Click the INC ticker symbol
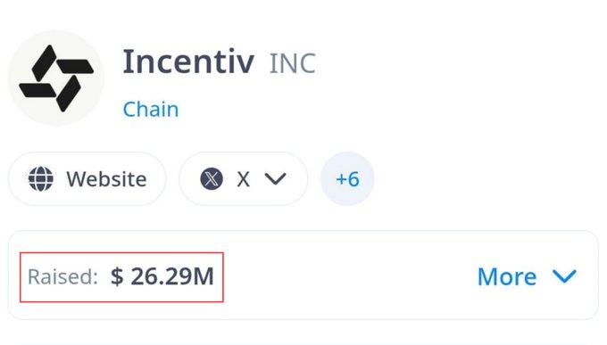 pos(293,63)
